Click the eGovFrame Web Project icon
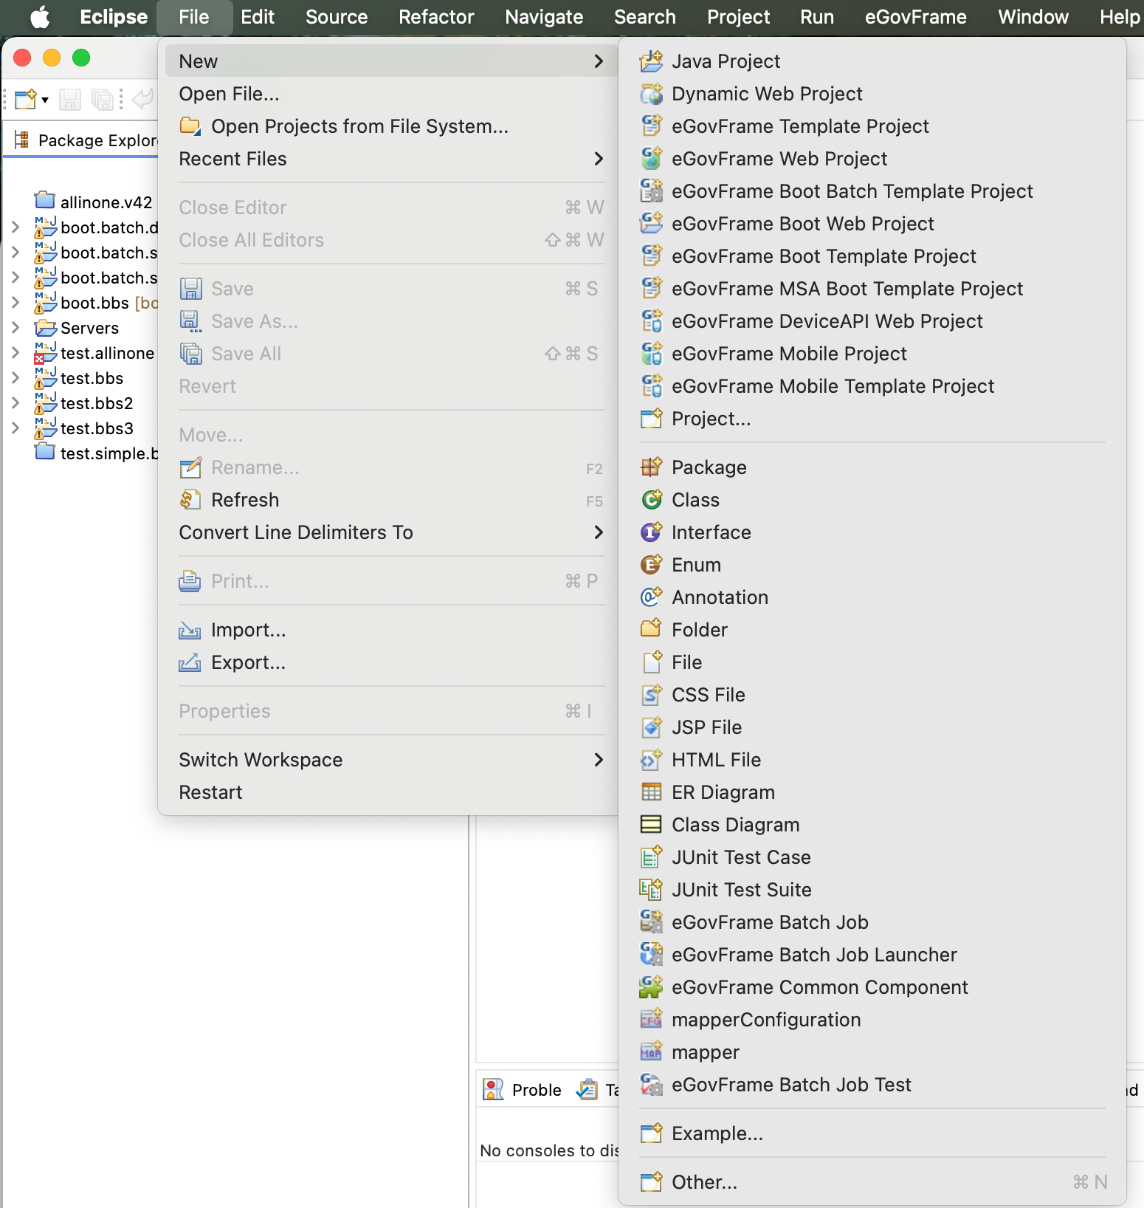 pos(651,159)
